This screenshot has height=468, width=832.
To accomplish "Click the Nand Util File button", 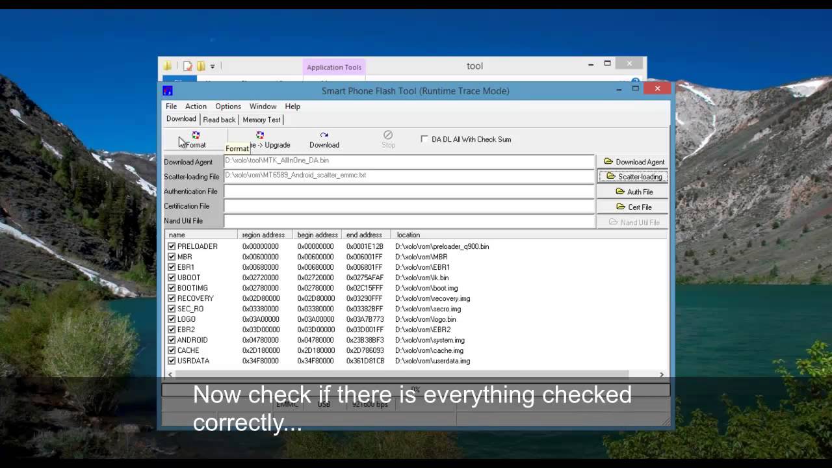I will click(x=633, y=222).
